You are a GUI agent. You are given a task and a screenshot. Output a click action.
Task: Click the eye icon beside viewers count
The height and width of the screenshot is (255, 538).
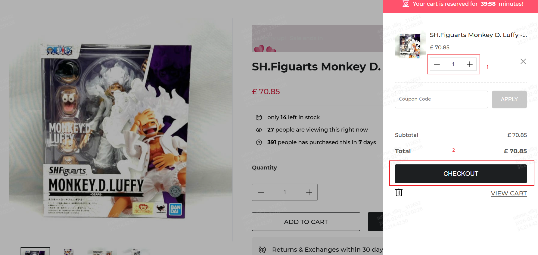[x=259, y=130]
